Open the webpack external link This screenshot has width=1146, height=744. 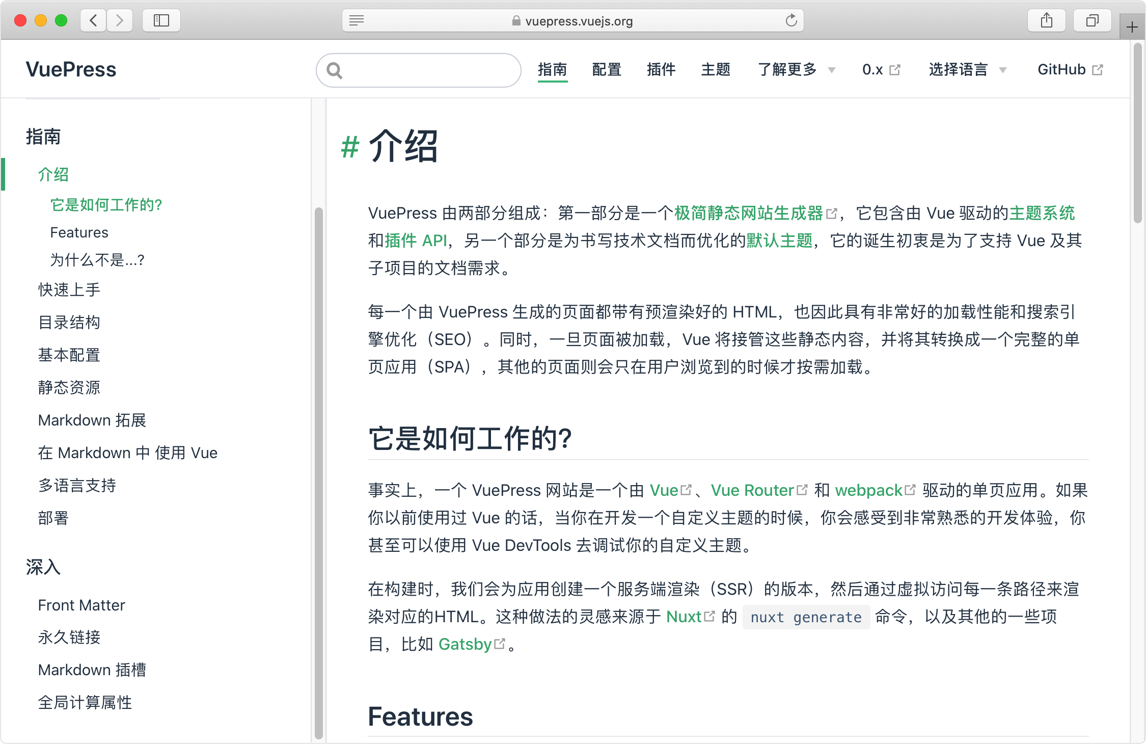tap(875, 490)
